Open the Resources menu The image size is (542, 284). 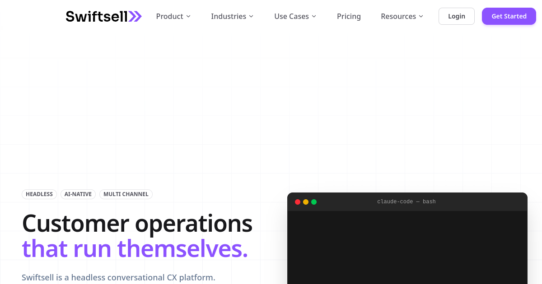coord(402,16)
